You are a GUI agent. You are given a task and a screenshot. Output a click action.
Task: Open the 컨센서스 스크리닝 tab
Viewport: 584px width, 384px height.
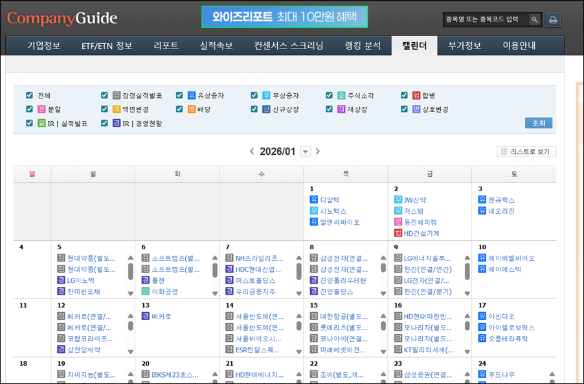click(x=289, y=46)
